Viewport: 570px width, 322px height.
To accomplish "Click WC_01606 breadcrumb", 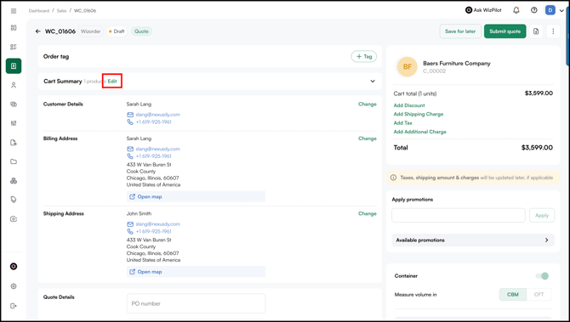I will click(85, 11).
